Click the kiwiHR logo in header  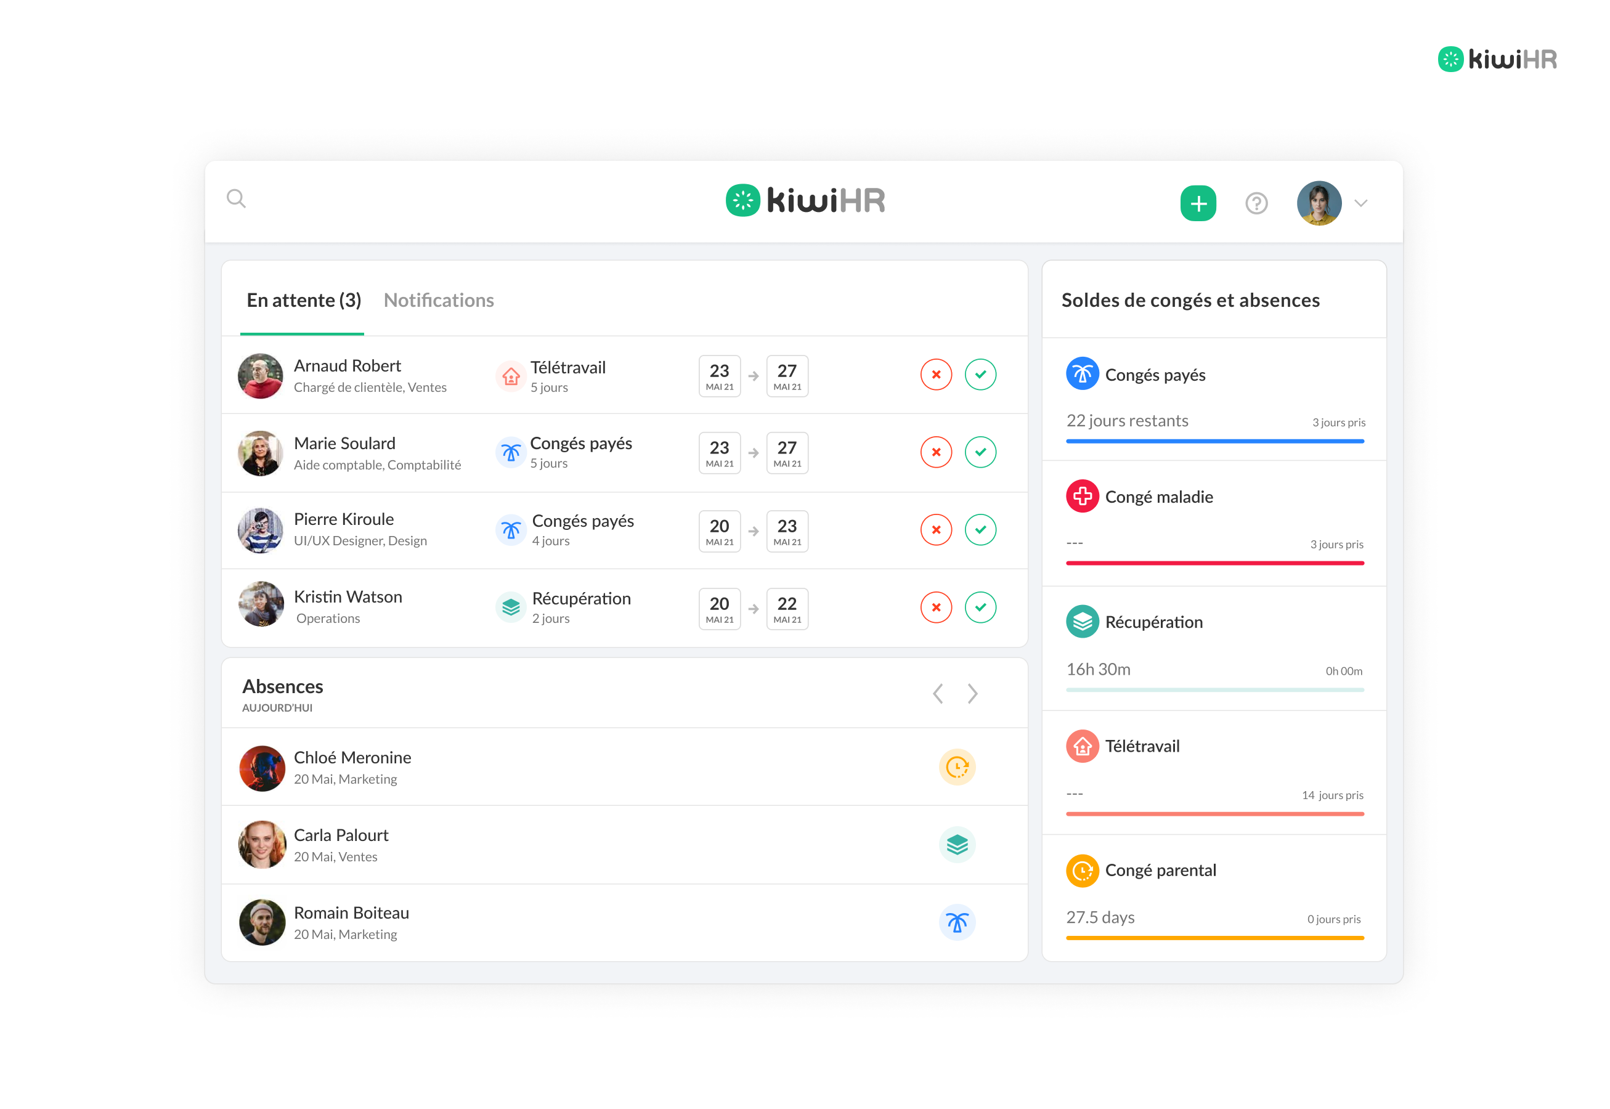pyautogui.click(x=805, y=200)
